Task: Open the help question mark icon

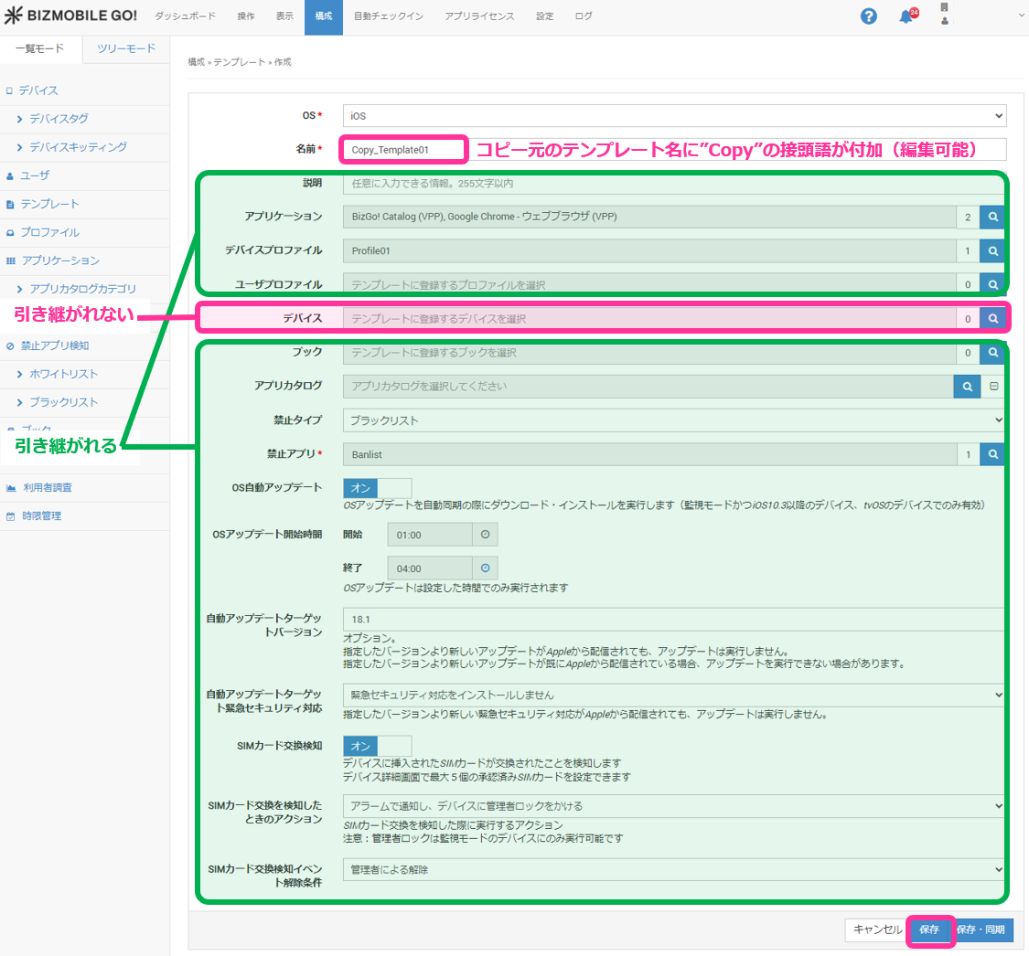Action: tap(868, 16)
